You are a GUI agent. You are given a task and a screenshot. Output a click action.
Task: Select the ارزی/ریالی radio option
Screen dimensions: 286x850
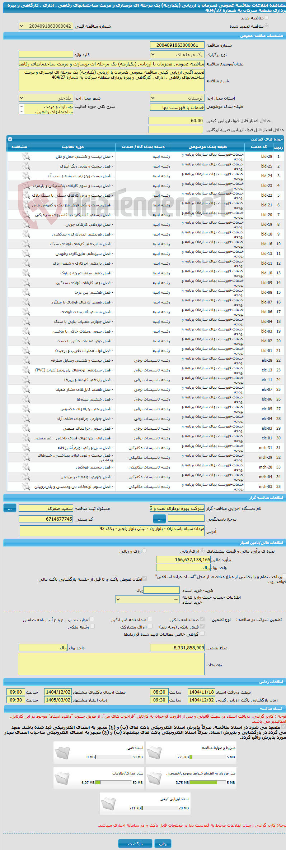tap(203, 551)
